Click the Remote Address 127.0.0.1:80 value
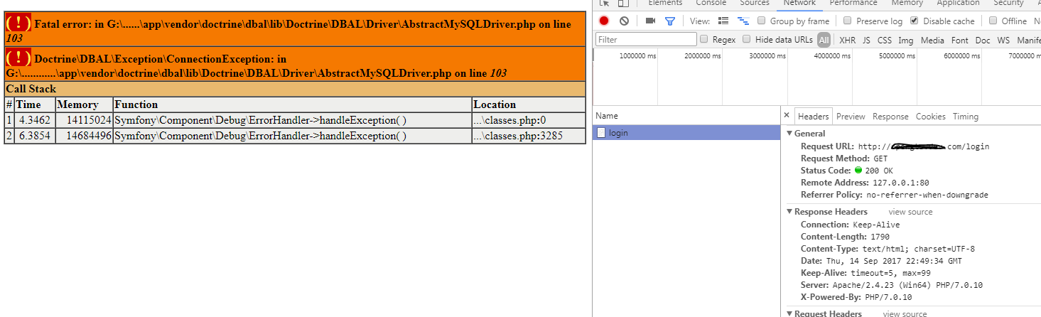The width and height of the screenshot is (1041, 317). point(901,183)
